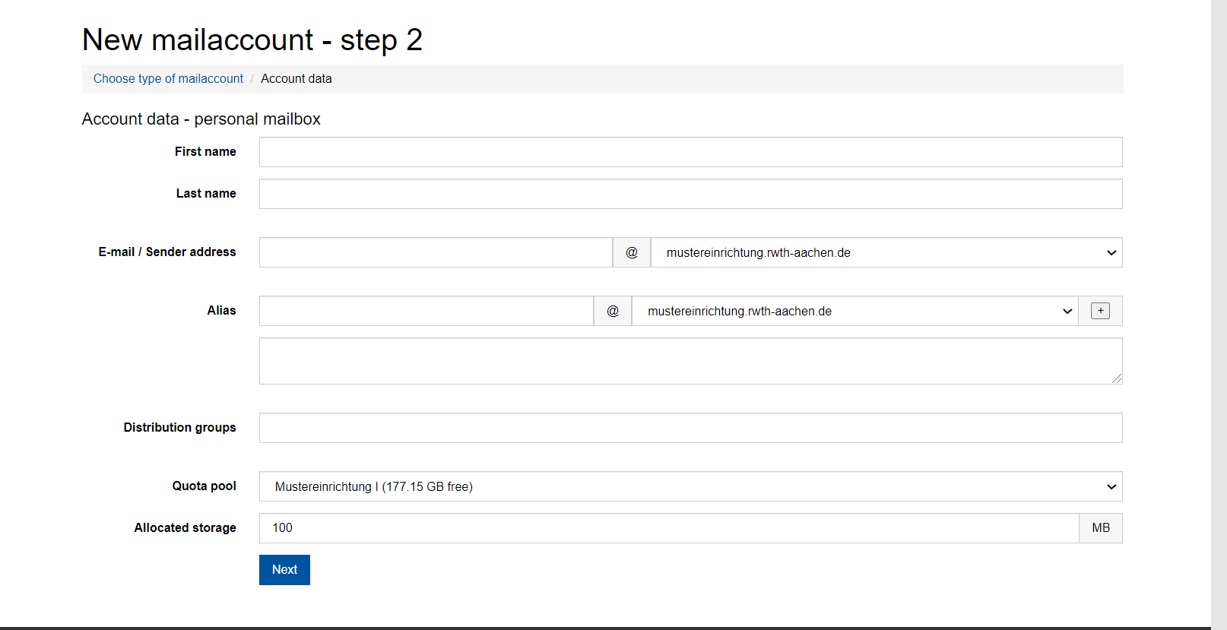
Task: Open the Quota pool dropdown
Action: point(690,486)
